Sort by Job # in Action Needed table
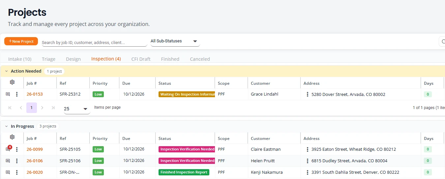This screenshot has height=179, width=445. pyautogui.click(x=32, y=83)
